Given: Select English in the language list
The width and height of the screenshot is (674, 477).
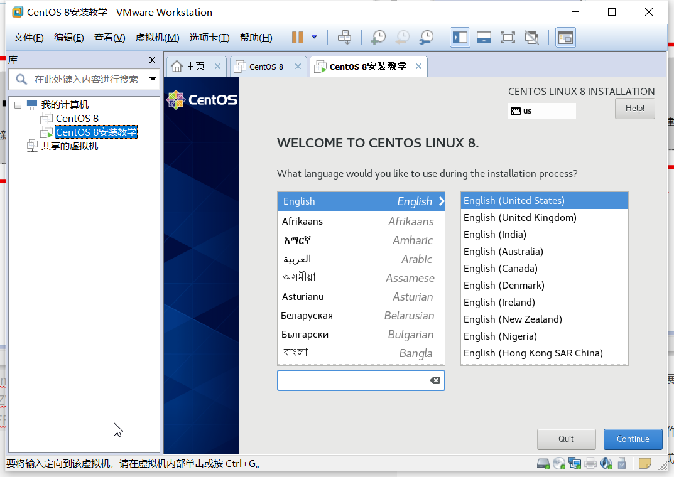Looking at the screenshot, I should pyautogui.click(x=361, y=201).
